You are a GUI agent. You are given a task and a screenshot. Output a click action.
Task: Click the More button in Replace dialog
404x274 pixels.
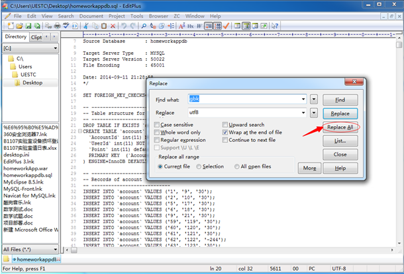[308, 168]
